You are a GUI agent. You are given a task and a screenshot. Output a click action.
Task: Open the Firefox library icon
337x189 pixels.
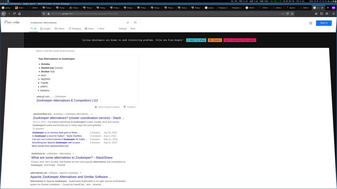coord(316,14)
